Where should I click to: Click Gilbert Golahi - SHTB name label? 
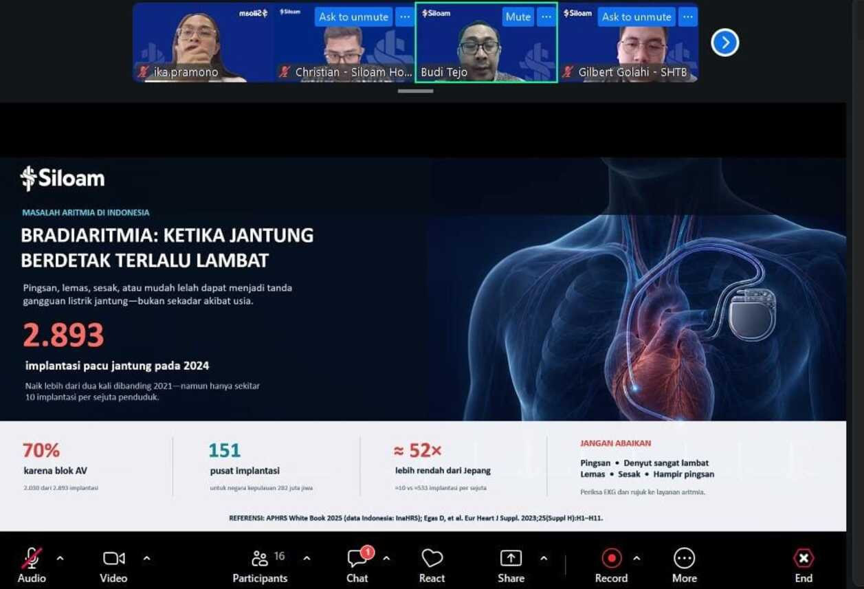(x=632, y=72)
